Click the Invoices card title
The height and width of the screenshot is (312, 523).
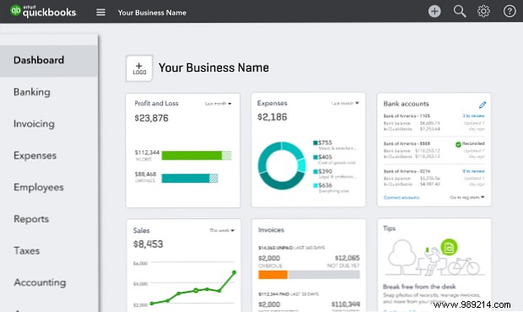point(271,230)
